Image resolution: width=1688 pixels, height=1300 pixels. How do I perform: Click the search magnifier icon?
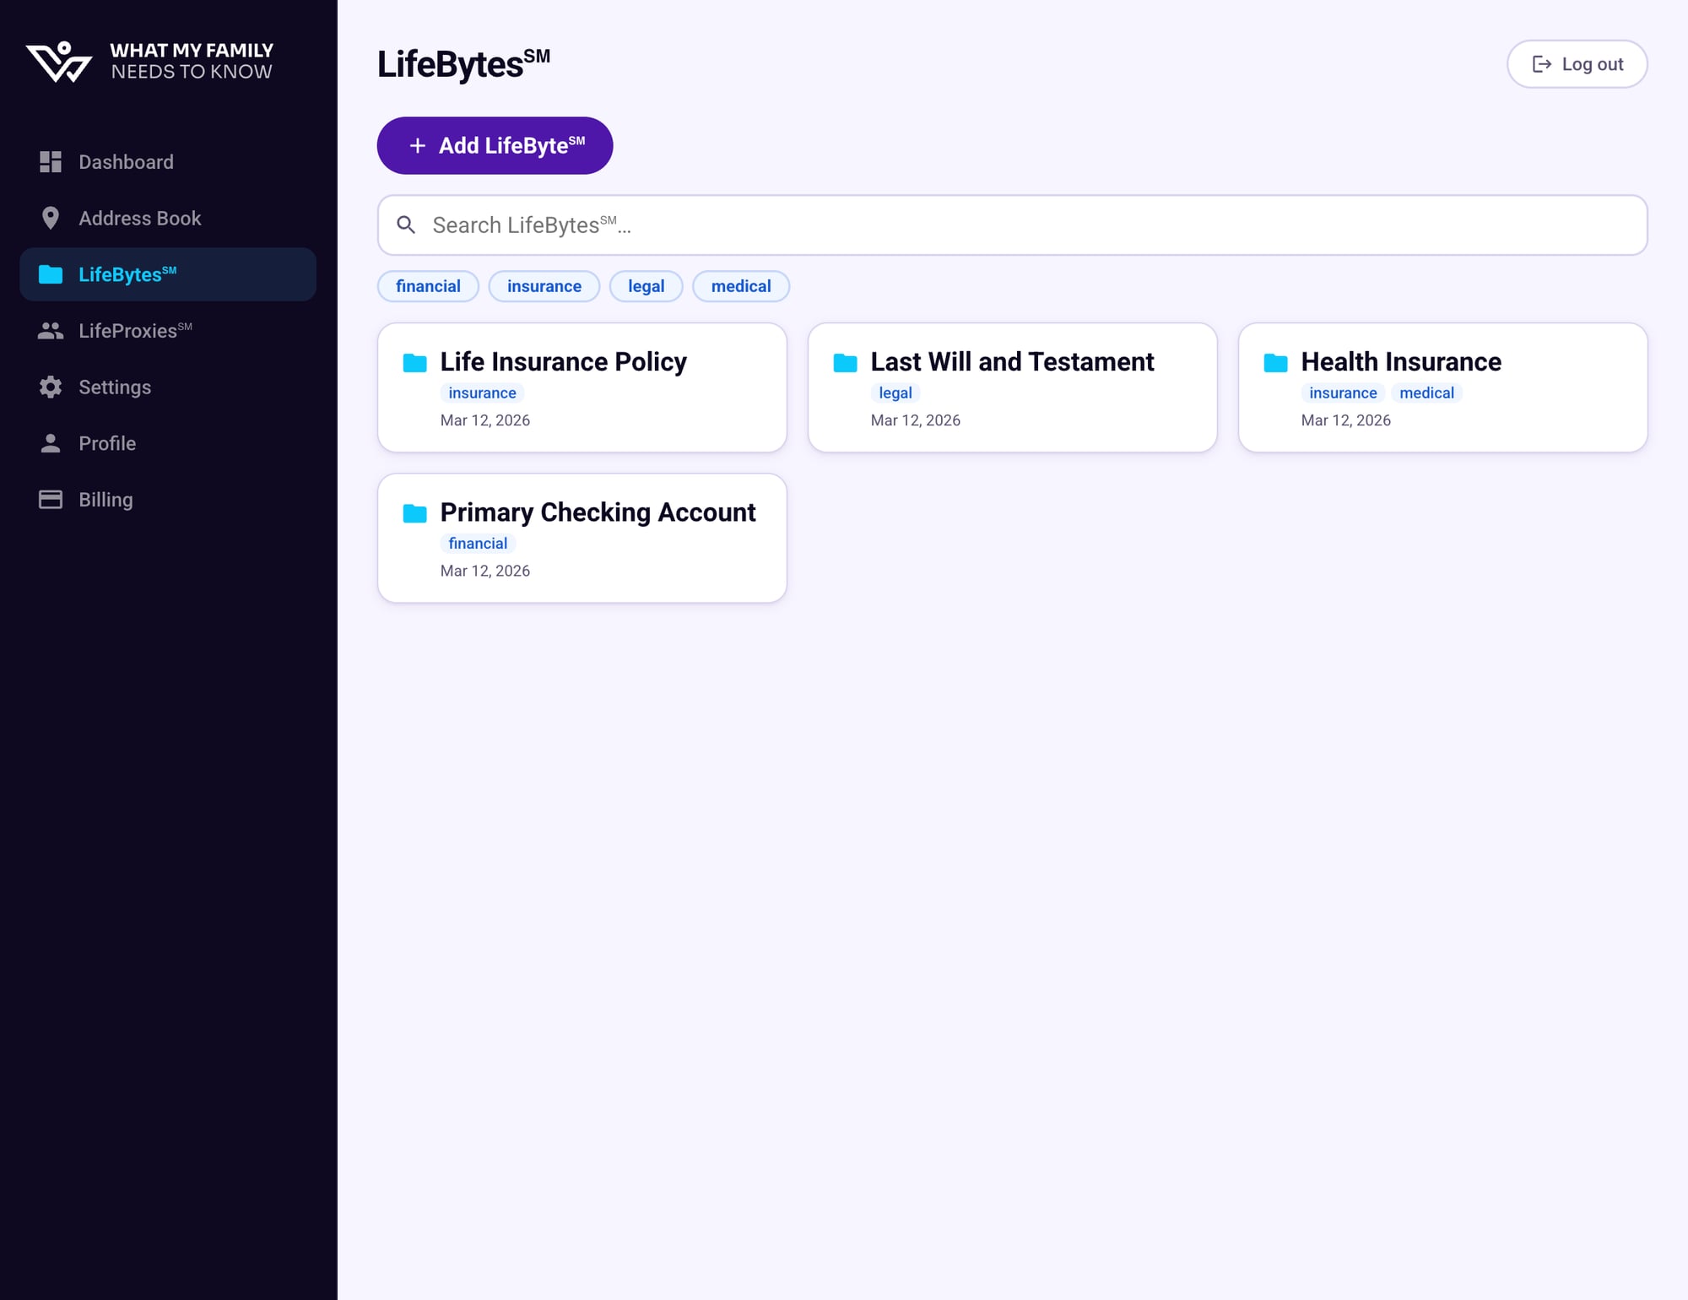[406, 225]
